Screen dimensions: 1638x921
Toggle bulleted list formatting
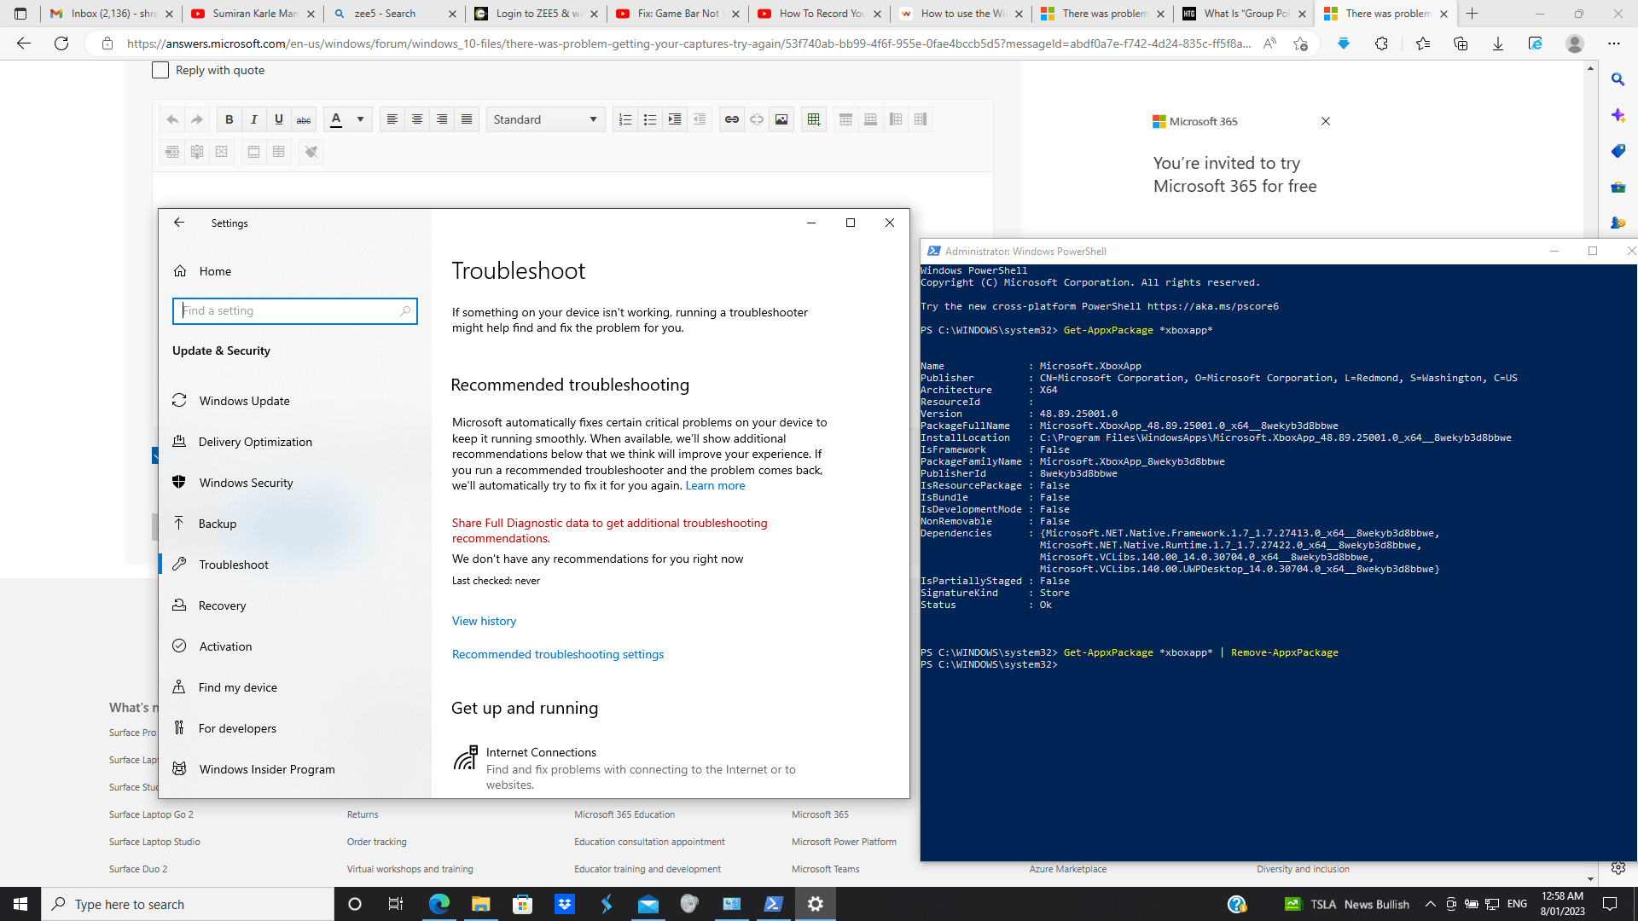click(x=649, y=119)
